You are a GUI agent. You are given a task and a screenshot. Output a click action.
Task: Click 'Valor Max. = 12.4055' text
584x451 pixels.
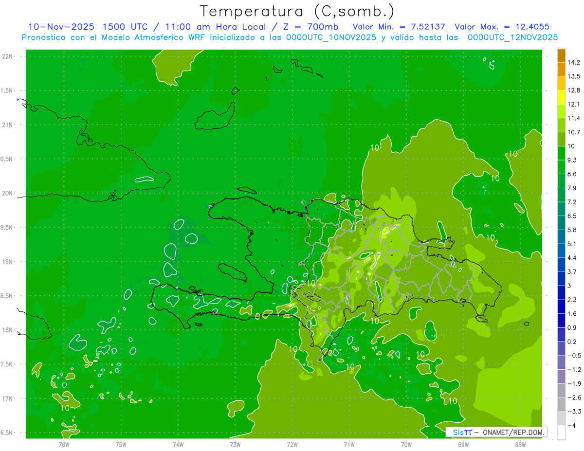(502, 27)
